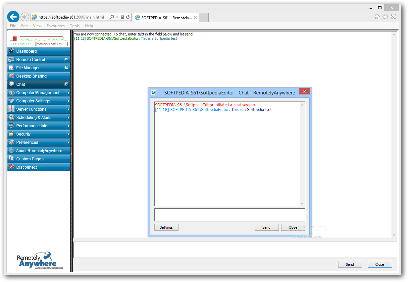The image size is (408, 282).
Task: Click the Custom Pages documents icon
Action: point(12,159)
